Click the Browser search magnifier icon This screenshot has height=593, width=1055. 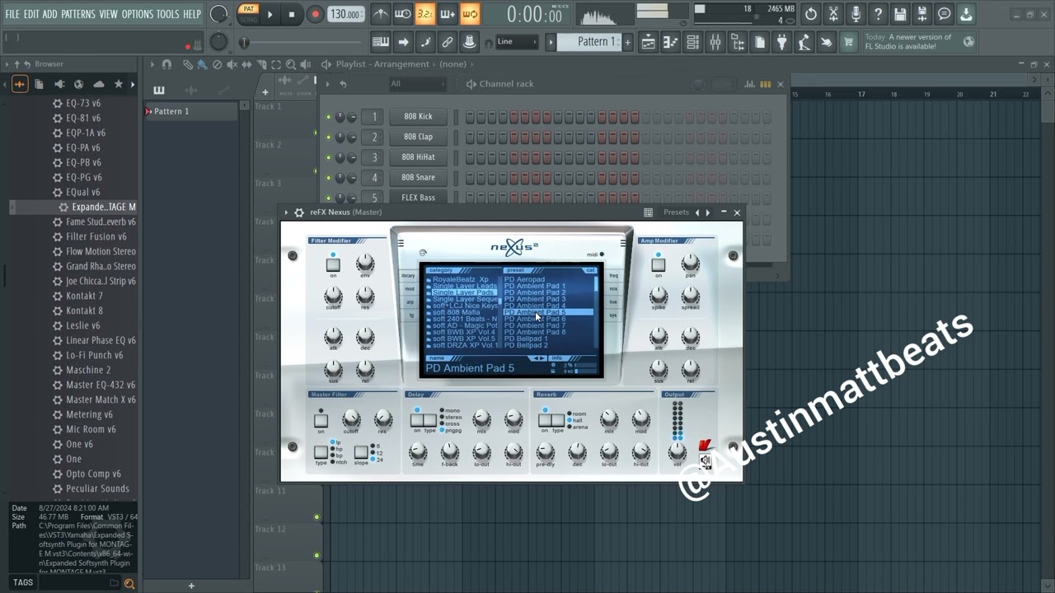coord(129,583)
